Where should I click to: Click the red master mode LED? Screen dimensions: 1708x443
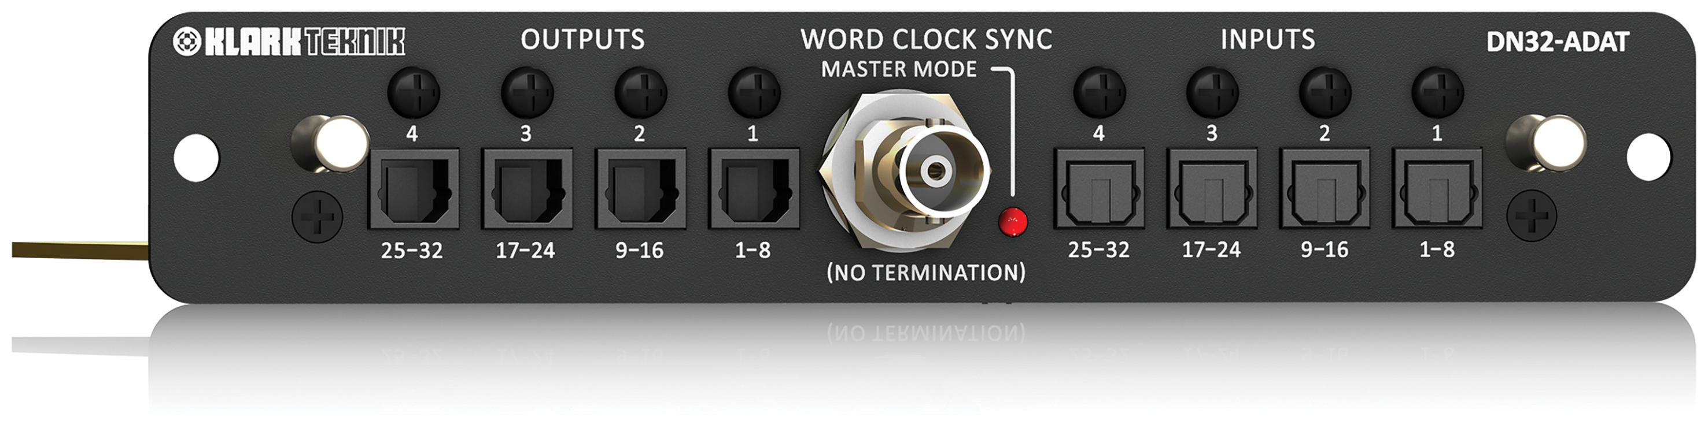coord(1013,222)
